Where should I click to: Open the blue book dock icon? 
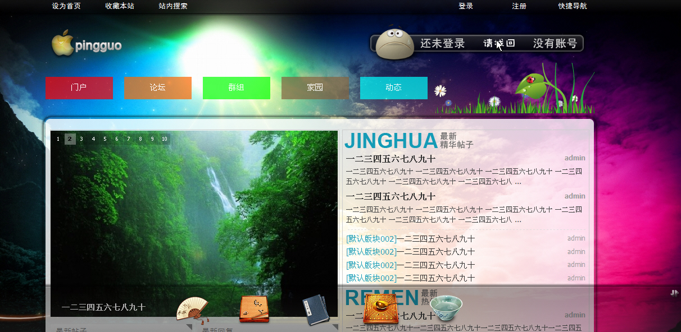click(x=317, y=309)
